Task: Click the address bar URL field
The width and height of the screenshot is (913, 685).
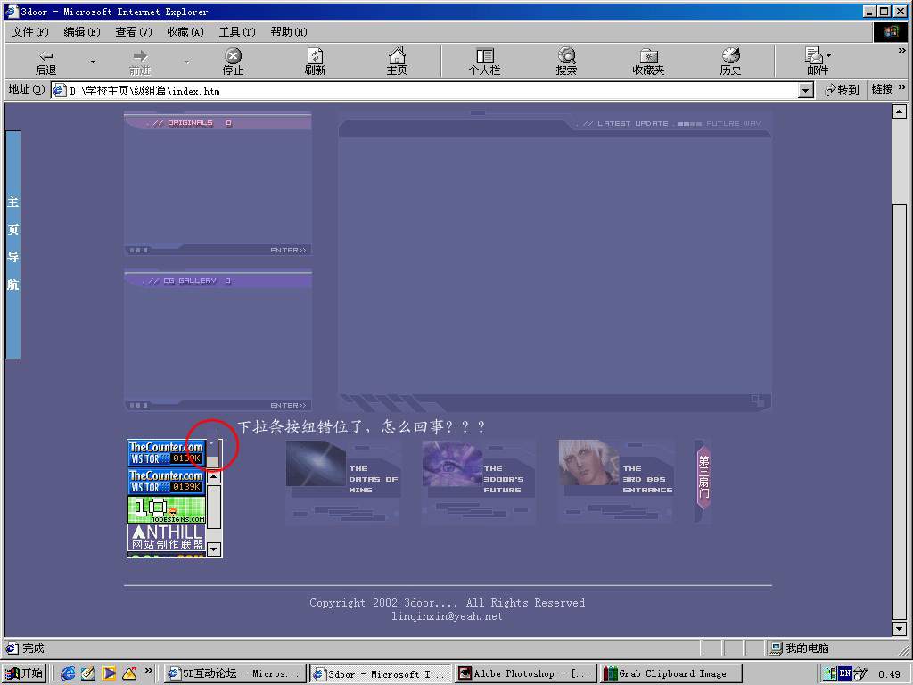Action: click(x=428, y=90)
